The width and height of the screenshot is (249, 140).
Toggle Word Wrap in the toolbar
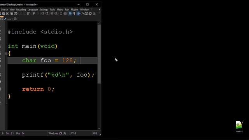(70, 14)
